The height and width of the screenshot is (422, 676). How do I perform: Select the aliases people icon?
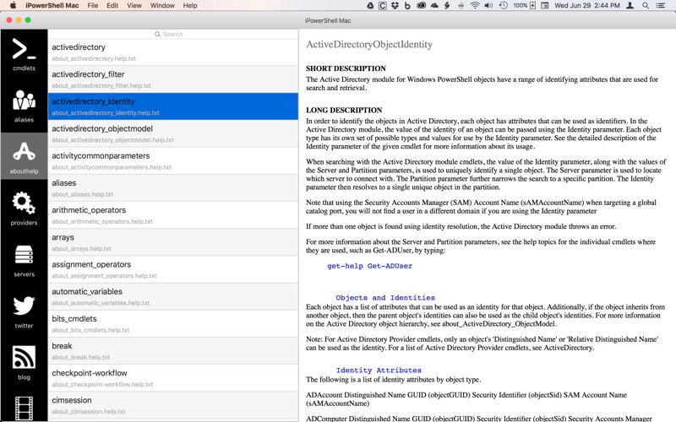(x=24, y=105)
